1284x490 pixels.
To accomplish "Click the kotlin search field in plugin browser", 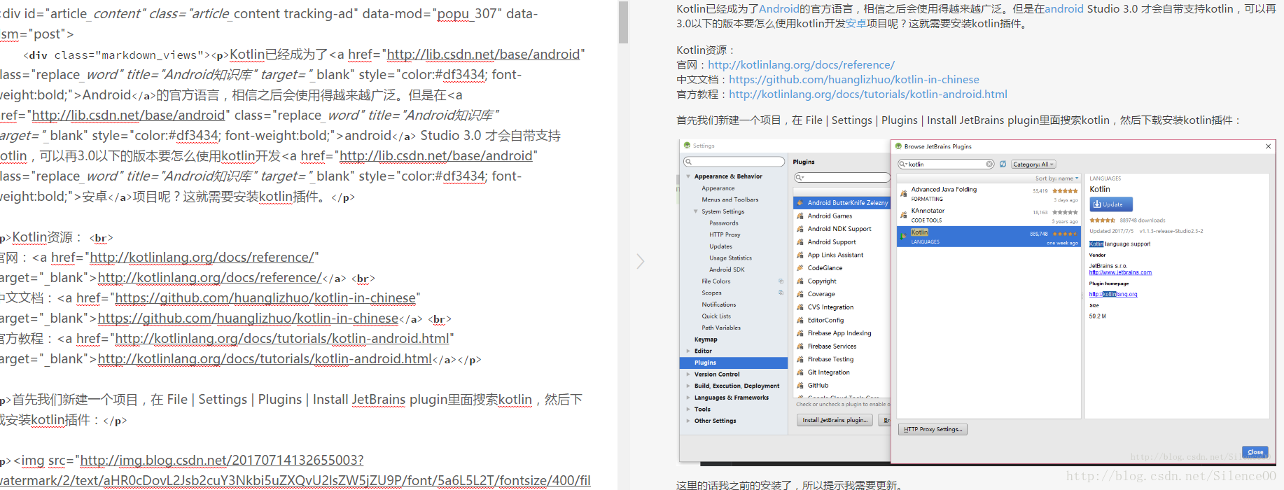I will (x=946, y=164).
